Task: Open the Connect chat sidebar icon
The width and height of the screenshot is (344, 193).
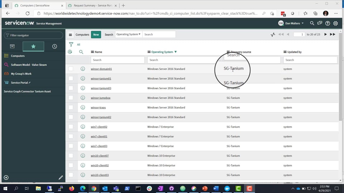Action: 320,23
